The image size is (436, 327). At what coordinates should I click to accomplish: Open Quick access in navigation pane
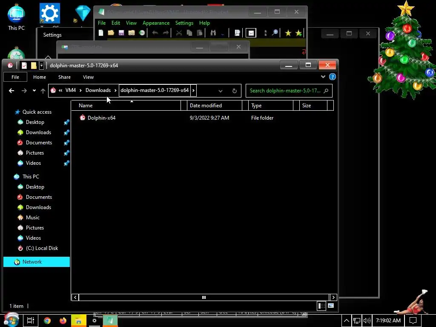click(x=37, y=112)
